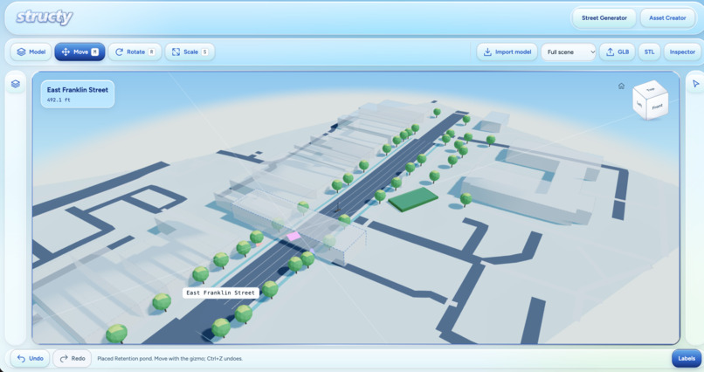
Task: Click the status message about Retention pond
Action: 169,359
